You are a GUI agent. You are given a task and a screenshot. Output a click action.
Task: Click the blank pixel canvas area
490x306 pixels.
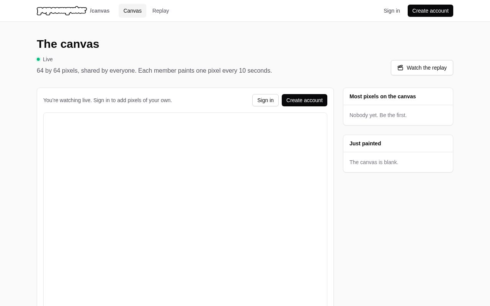tap(185, 209)
